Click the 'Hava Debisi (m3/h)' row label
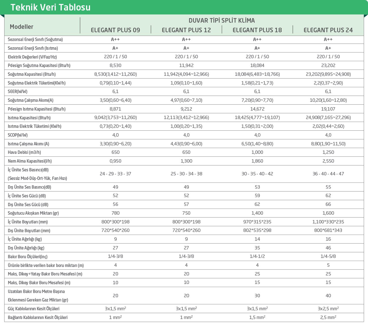This screenshot has height=323, width=368. coord(24,152)
